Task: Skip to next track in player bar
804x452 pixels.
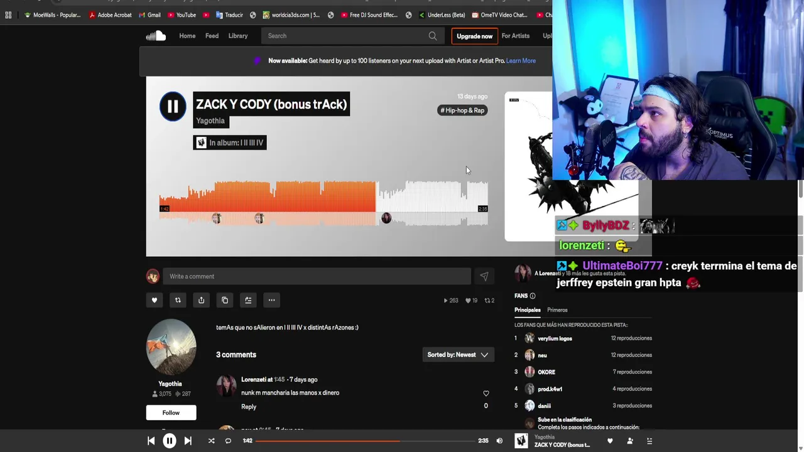Action: tap(188, 441)
